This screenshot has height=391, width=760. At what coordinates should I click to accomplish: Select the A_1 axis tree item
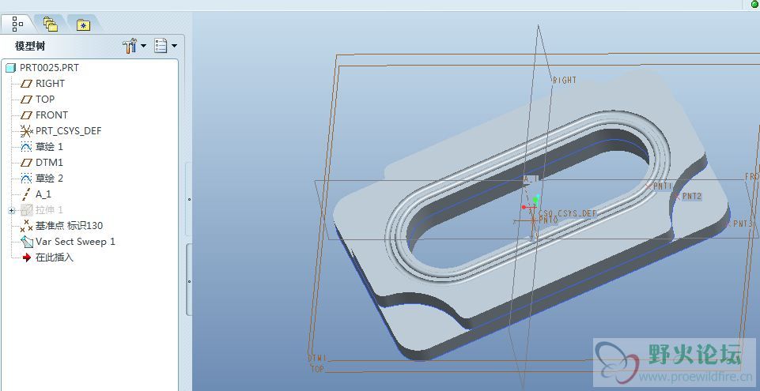click(x=43, y=194)
